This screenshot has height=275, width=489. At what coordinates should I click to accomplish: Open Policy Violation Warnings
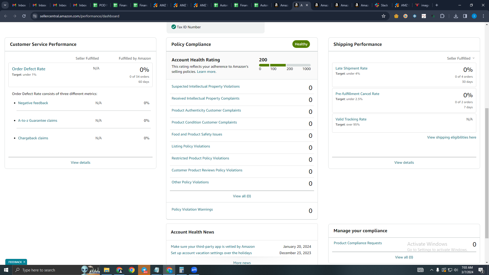tap(192, 209)
